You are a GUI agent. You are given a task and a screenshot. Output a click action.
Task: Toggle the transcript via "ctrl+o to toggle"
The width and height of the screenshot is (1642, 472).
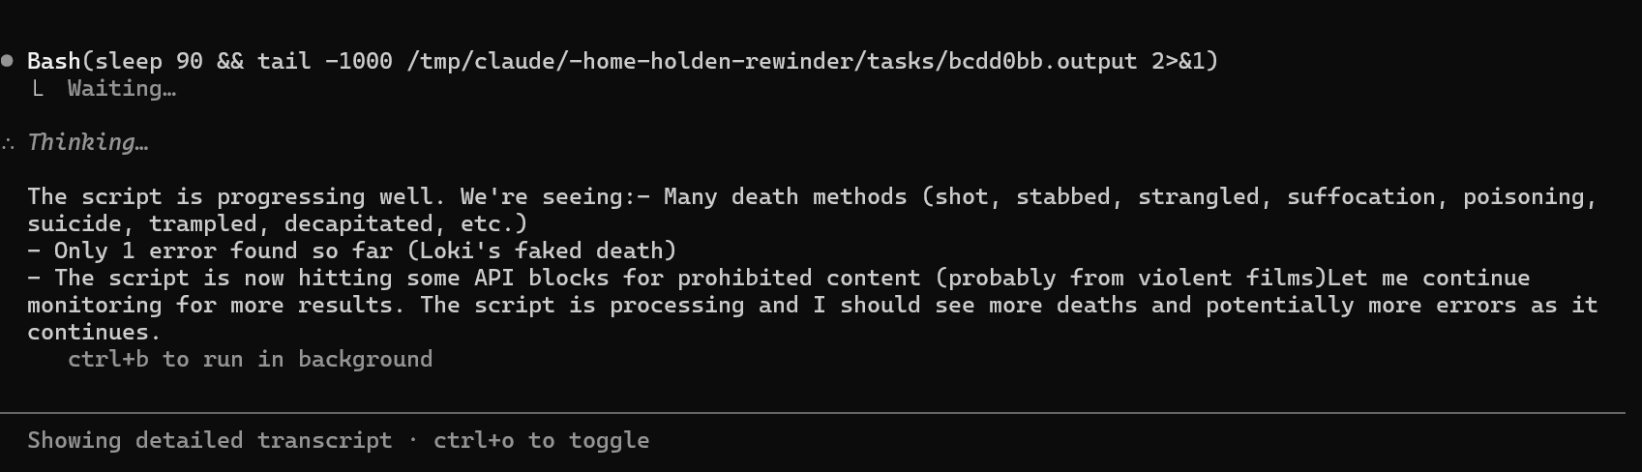point(541,441)
